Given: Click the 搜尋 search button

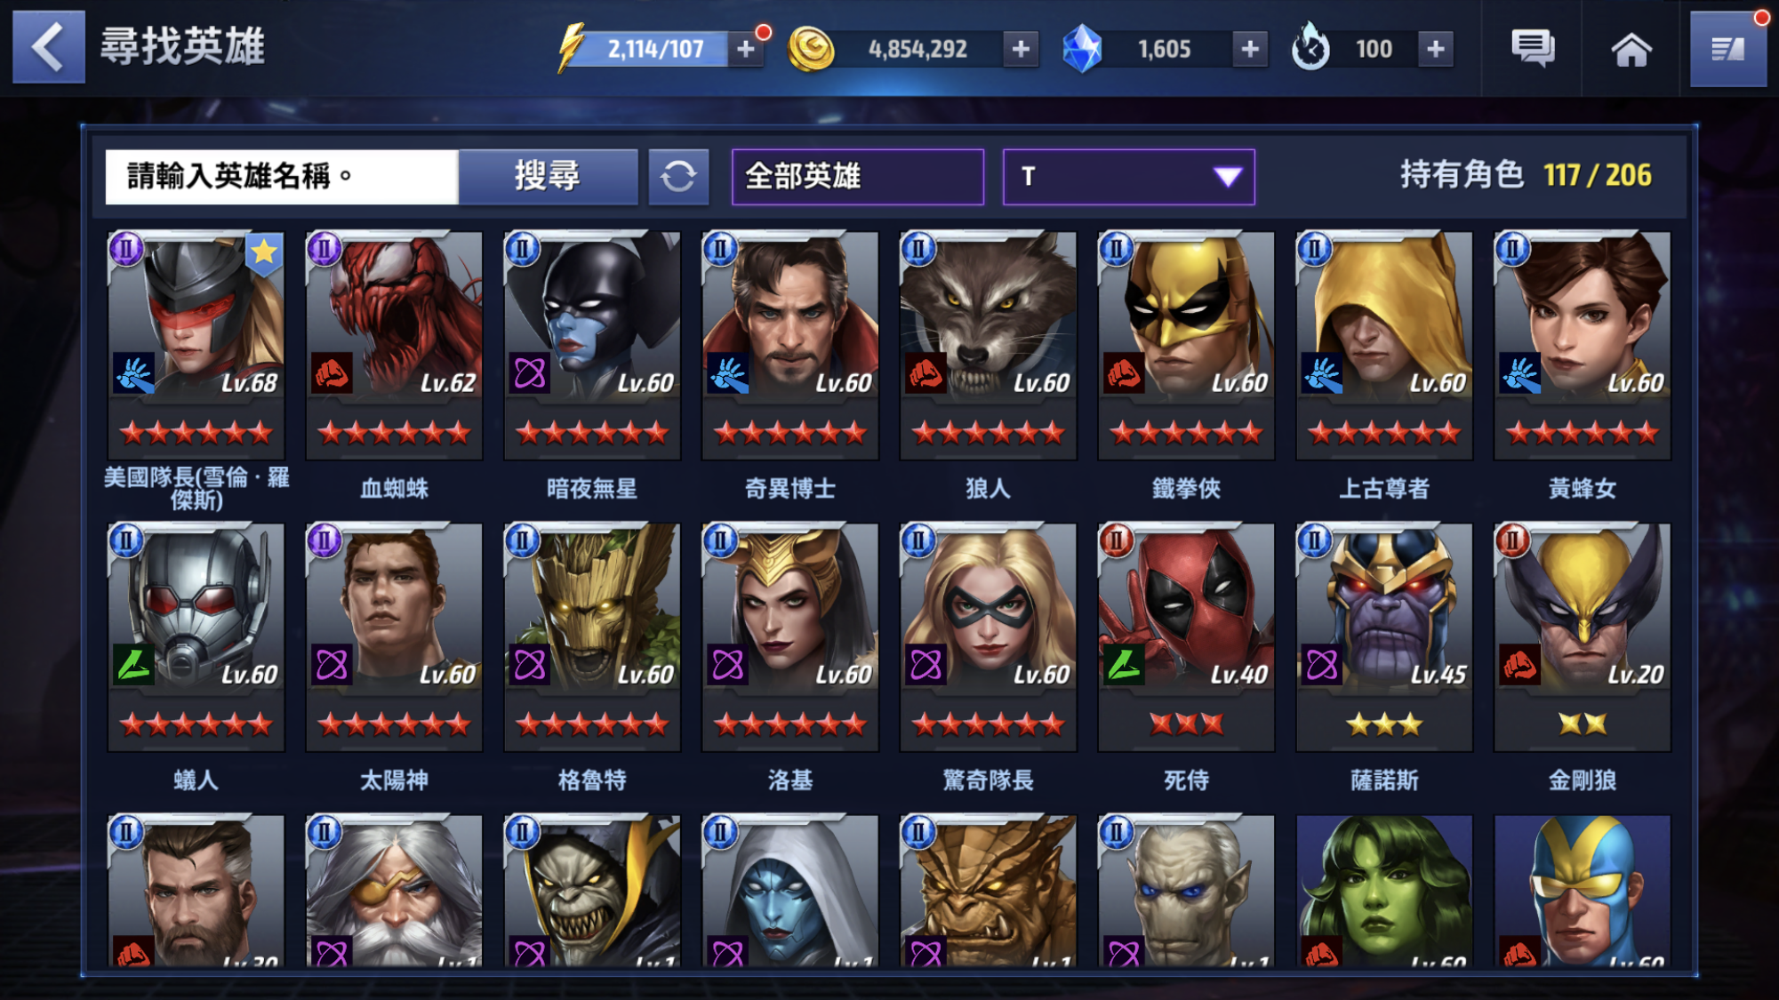Looking at the screenshot, I should (548, 176).
